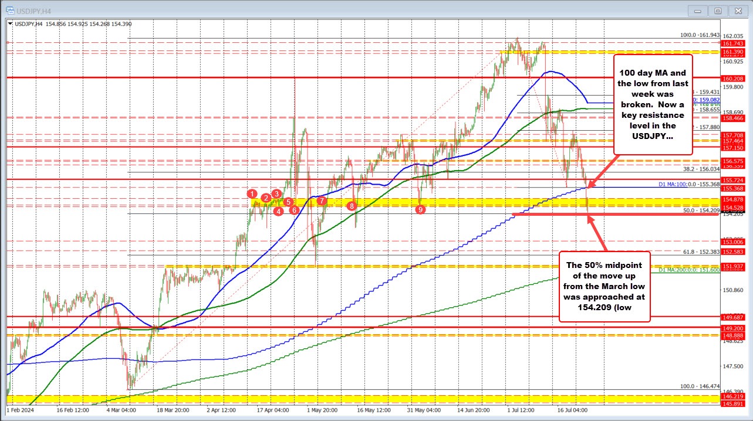Image resolution: width=753 pixels, height=421 pixels.
Task: Click the '100.0 -161.943' Fibonacci label
Action: [x=700, y=35]
